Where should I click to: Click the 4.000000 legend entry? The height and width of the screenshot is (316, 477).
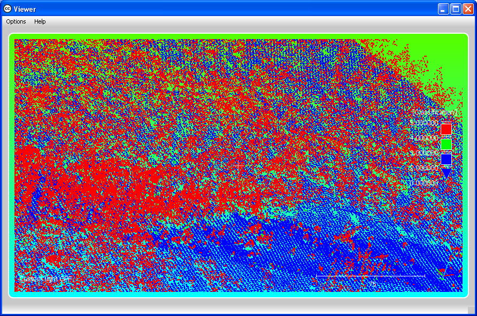pos(424,138)
